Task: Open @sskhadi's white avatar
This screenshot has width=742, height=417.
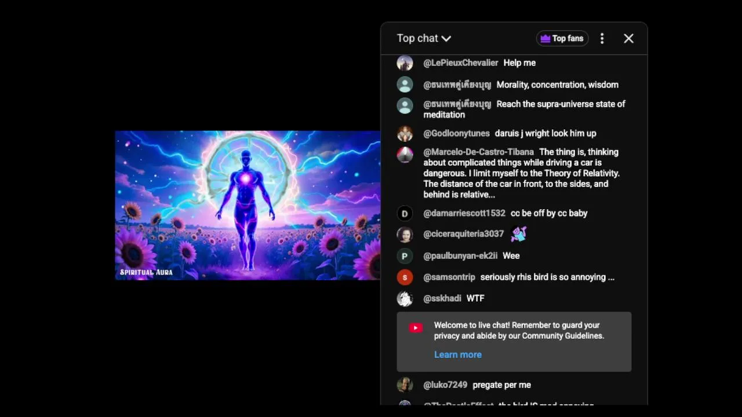Action: (x=405, y=299)
